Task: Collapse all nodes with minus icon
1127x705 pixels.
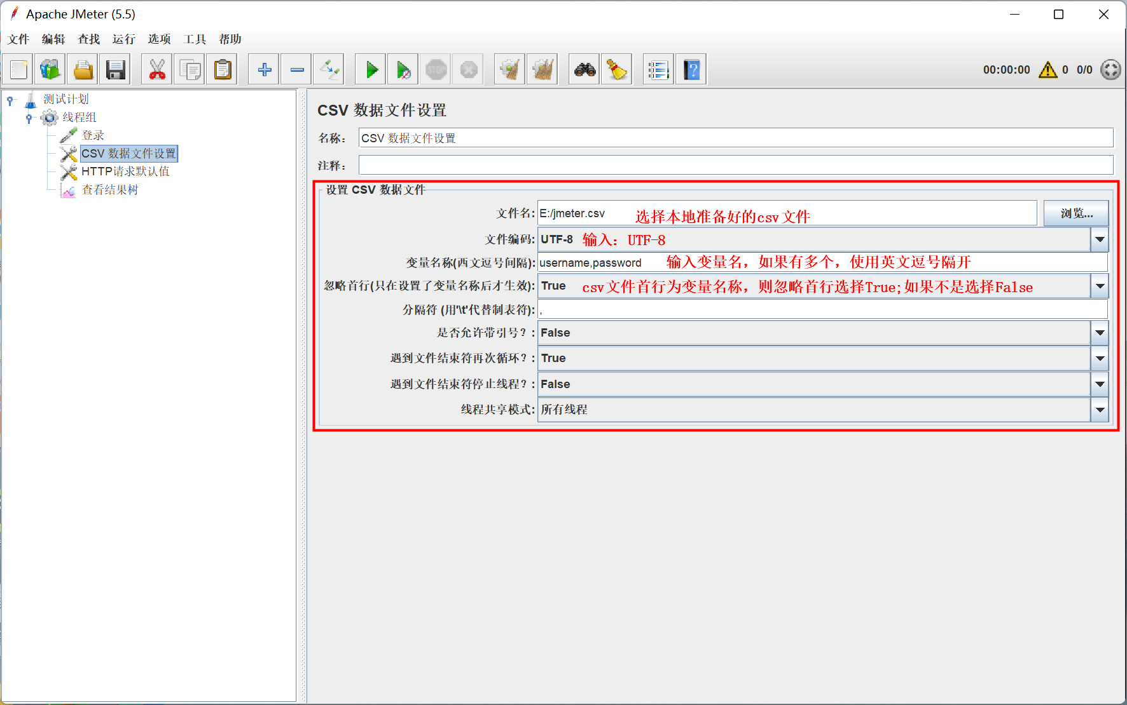Action: pos(297,69)
